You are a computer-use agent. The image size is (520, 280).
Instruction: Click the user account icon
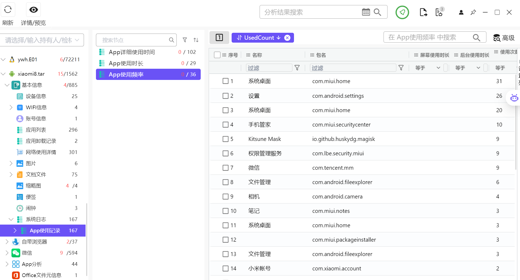[461, 12]
